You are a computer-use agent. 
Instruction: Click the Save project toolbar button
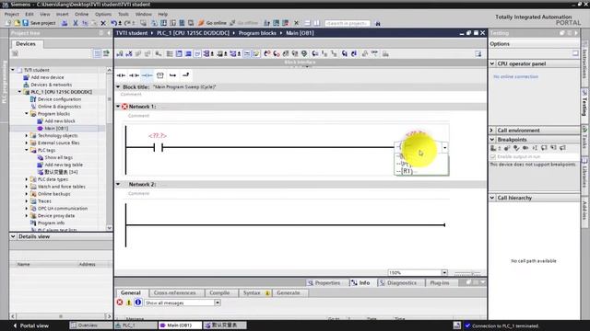(x=39, y=23)
